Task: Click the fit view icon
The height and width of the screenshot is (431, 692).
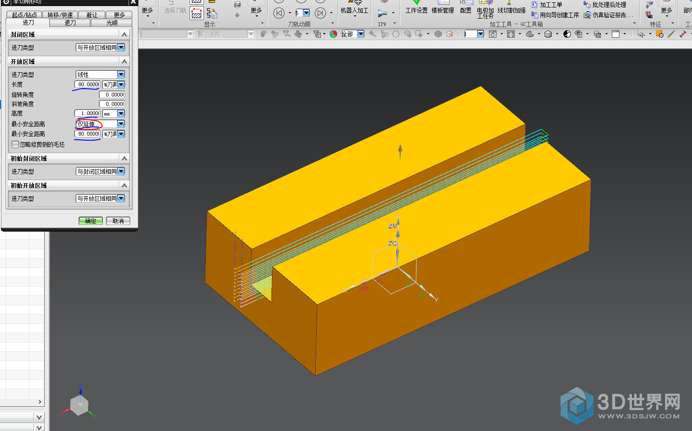Action: click(x=511, y=34)
